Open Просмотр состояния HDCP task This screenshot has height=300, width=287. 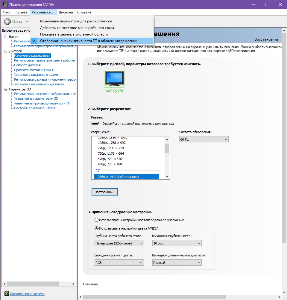tap(34, 70)
